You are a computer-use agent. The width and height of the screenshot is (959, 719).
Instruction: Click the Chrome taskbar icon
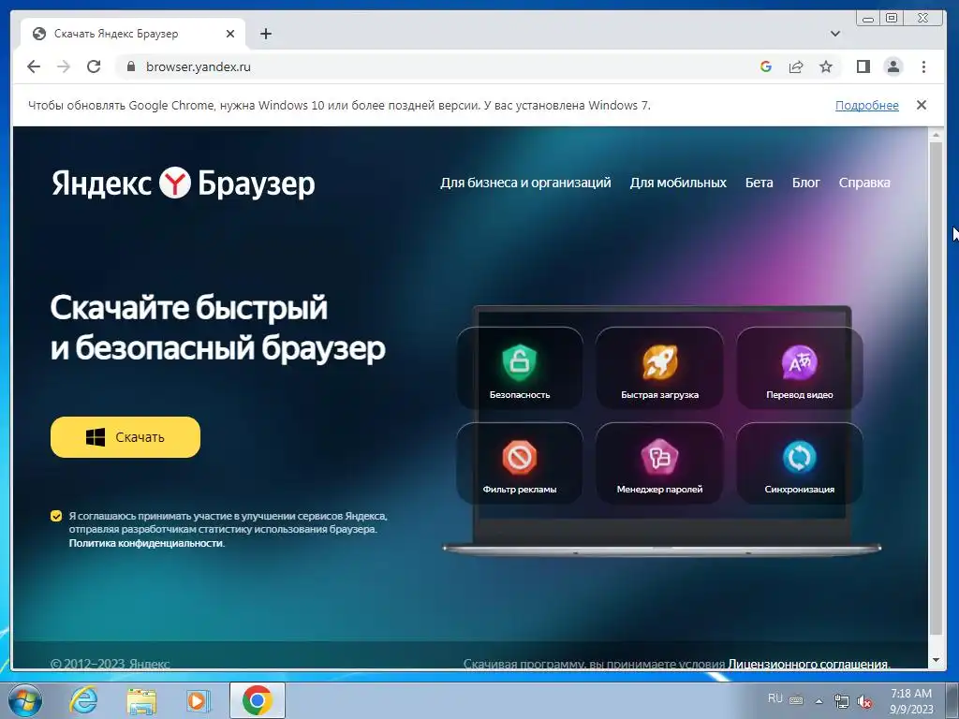[x=258, y=700]
